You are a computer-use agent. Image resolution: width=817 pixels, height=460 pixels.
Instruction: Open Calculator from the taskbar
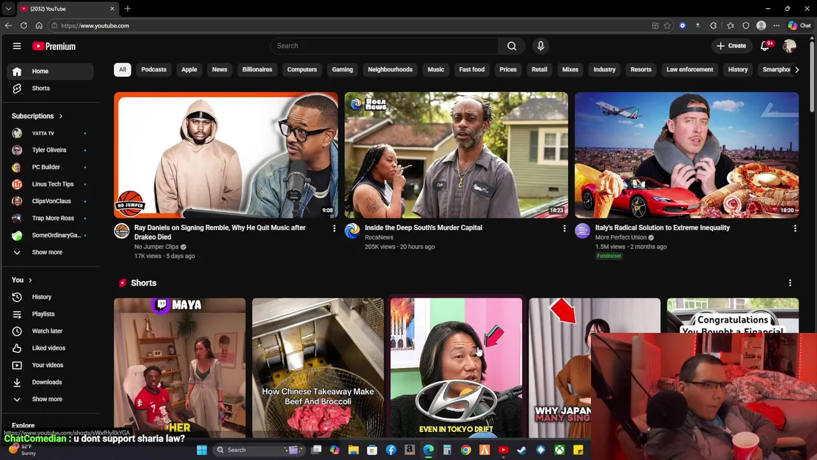point(447,450)
